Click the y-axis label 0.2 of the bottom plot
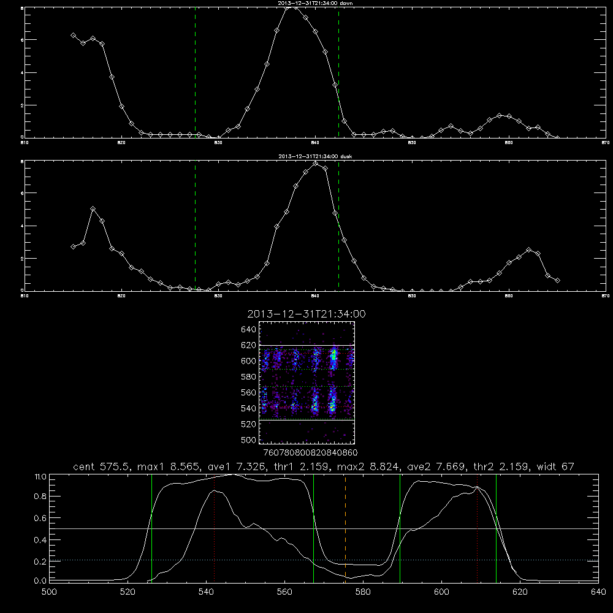The width and height of the screenshot is (613, 613). tap(40, 562)
